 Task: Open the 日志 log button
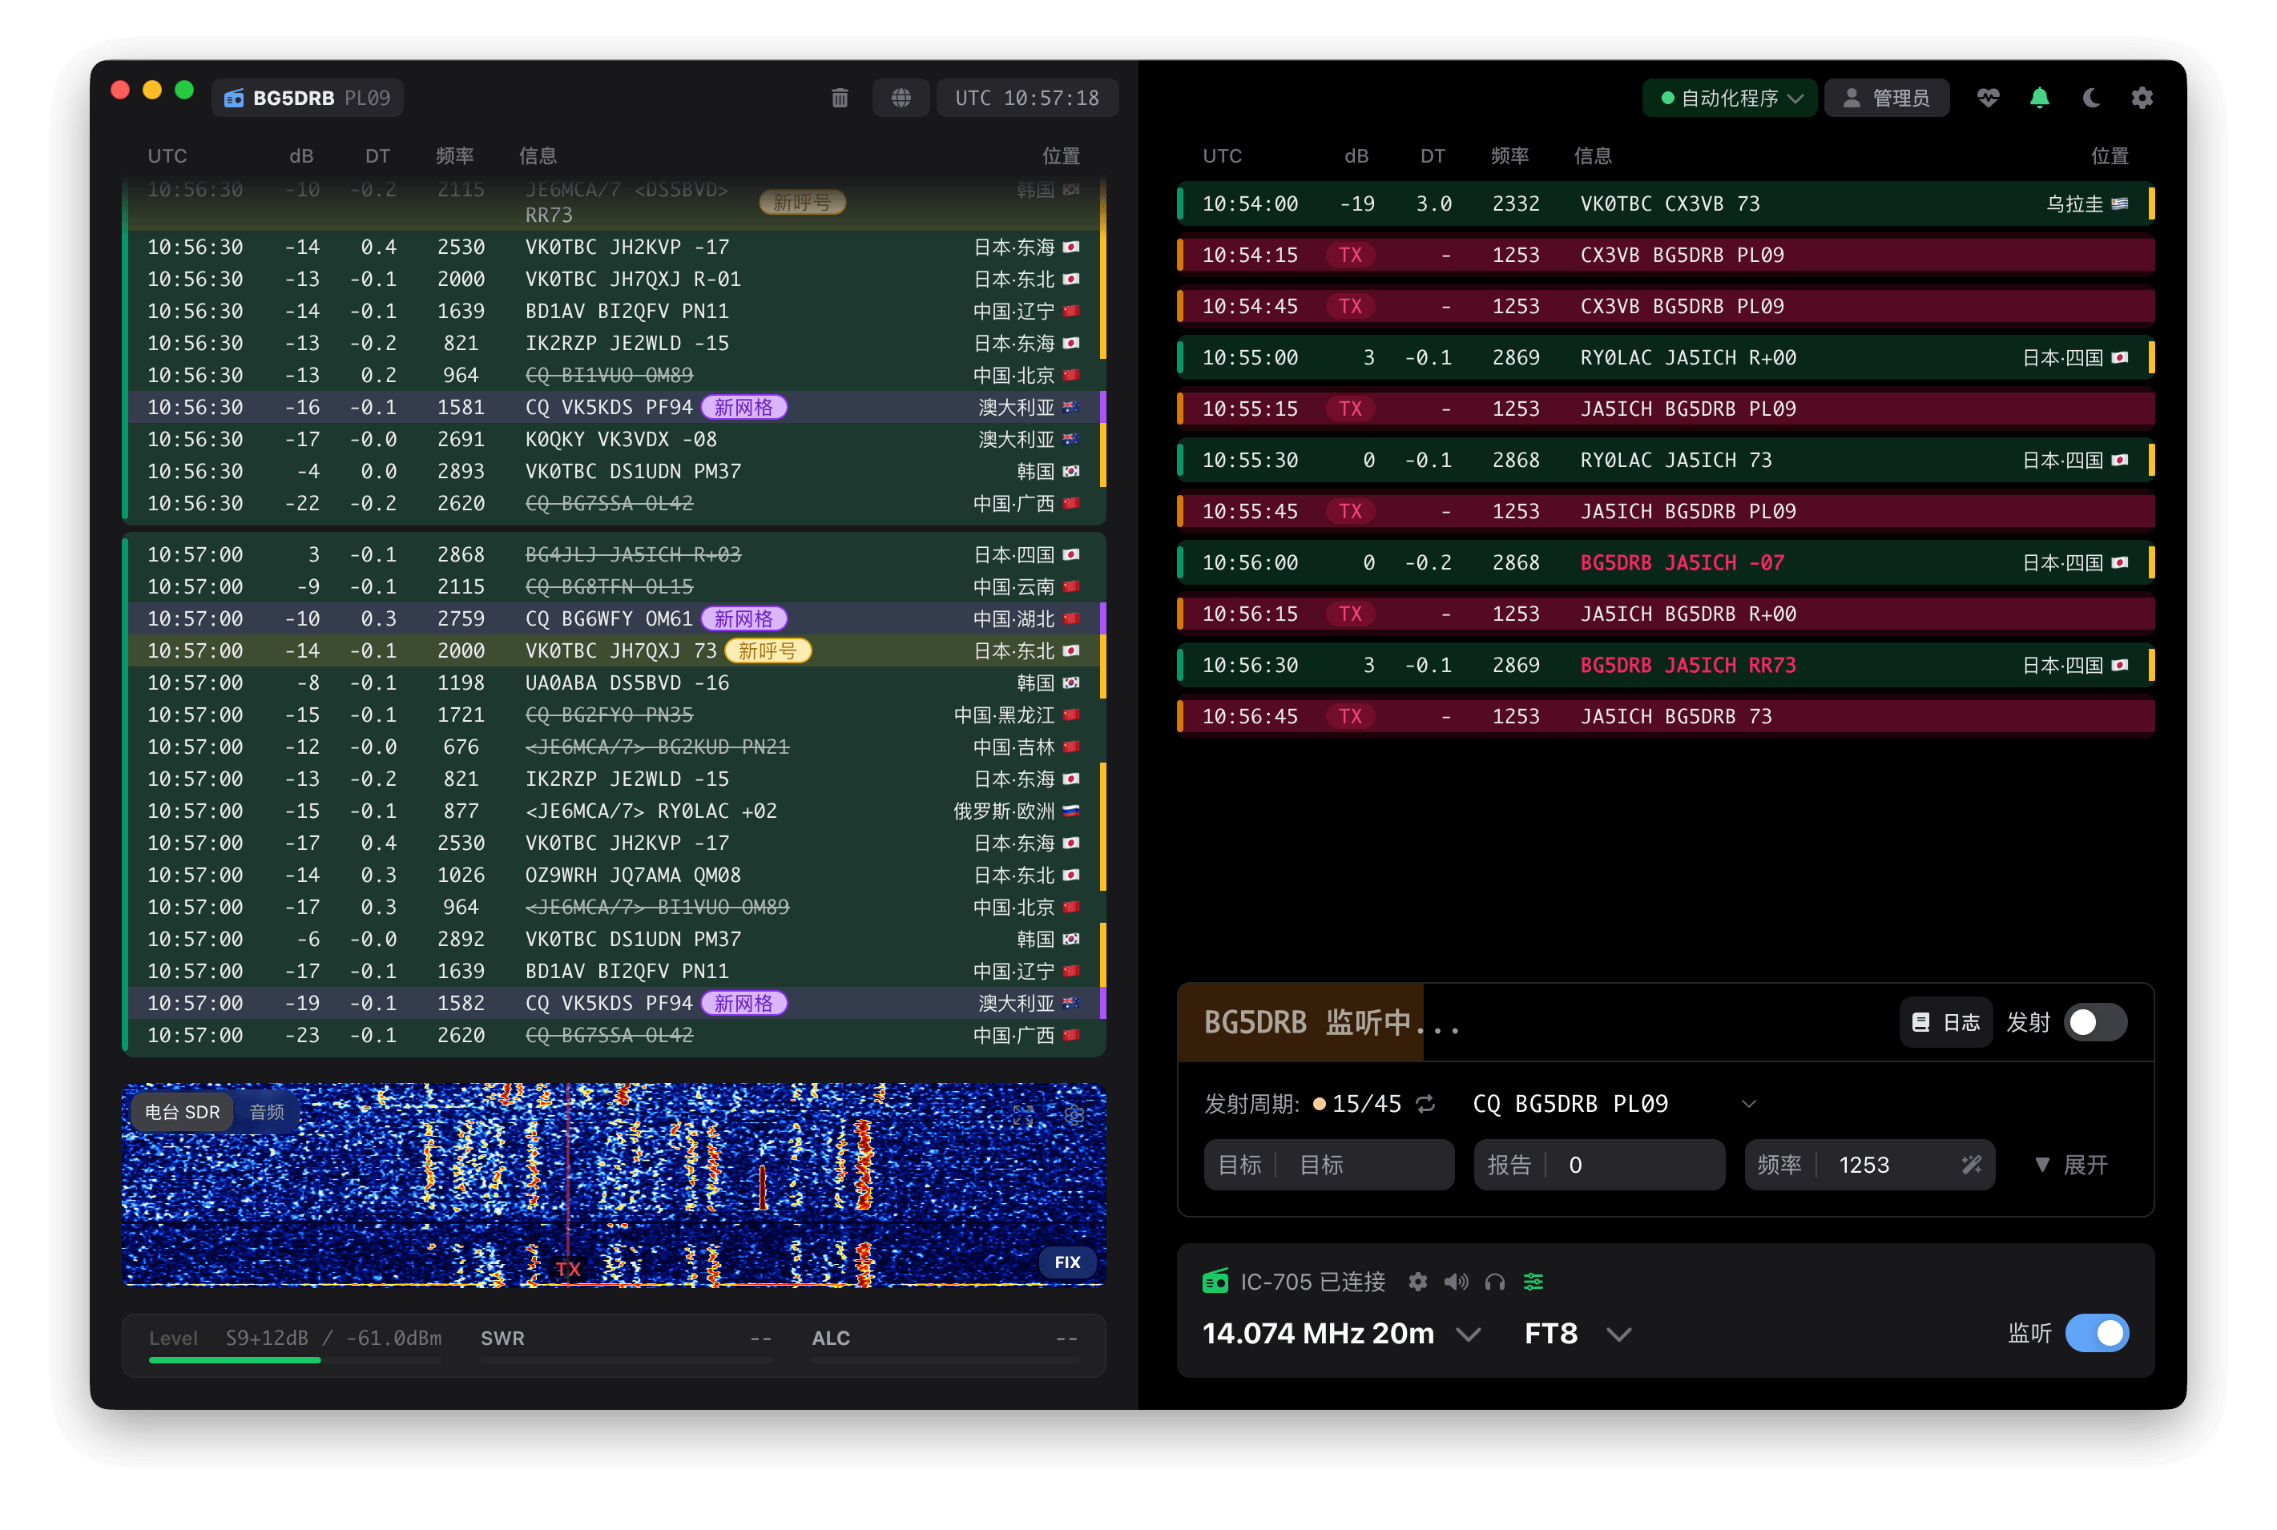[x=1945, y=1021]
